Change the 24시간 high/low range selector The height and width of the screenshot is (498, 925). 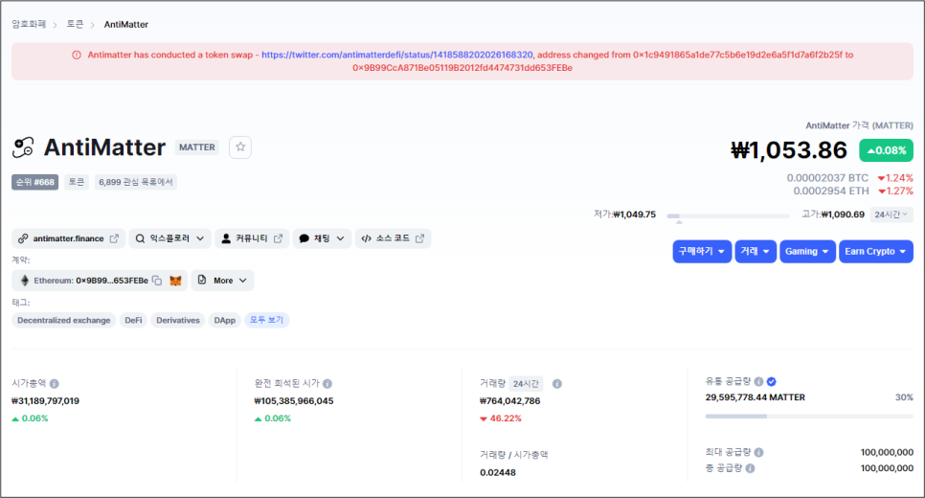coord(891,215)
